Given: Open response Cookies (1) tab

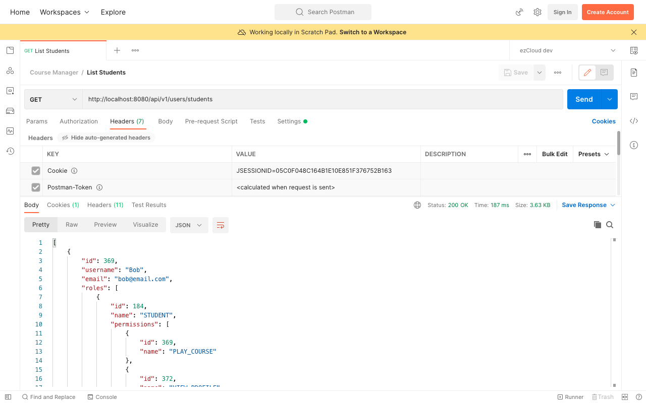Looking at the screenshot, I should click(x=63, y=205).
